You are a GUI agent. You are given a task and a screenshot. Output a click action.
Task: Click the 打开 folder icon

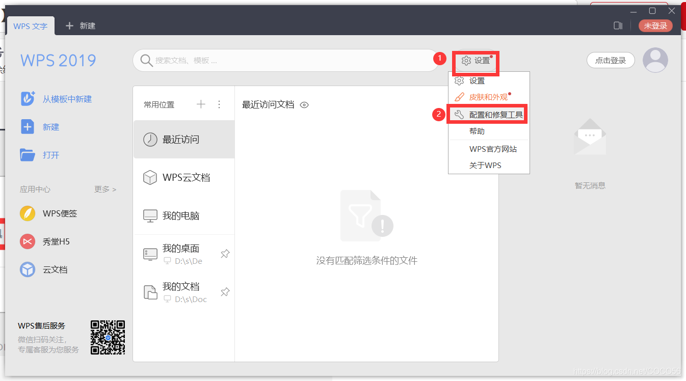point(28,155)
